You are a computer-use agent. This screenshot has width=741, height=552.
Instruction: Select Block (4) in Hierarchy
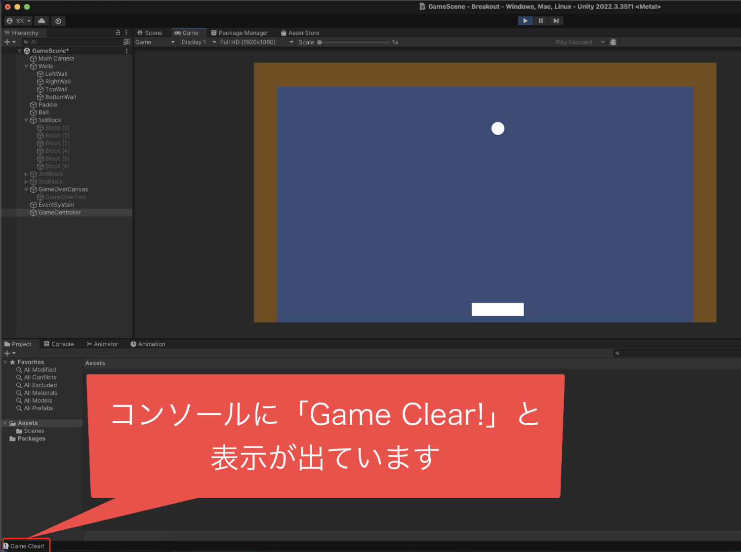coord(53,151)
